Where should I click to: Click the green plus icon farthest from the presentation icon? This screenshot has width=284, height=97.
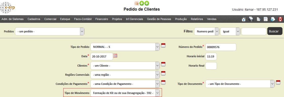[x=147, y=3]
